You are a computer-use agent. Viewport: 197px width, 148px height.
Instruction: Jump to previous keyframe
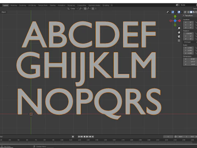[82, 136]
